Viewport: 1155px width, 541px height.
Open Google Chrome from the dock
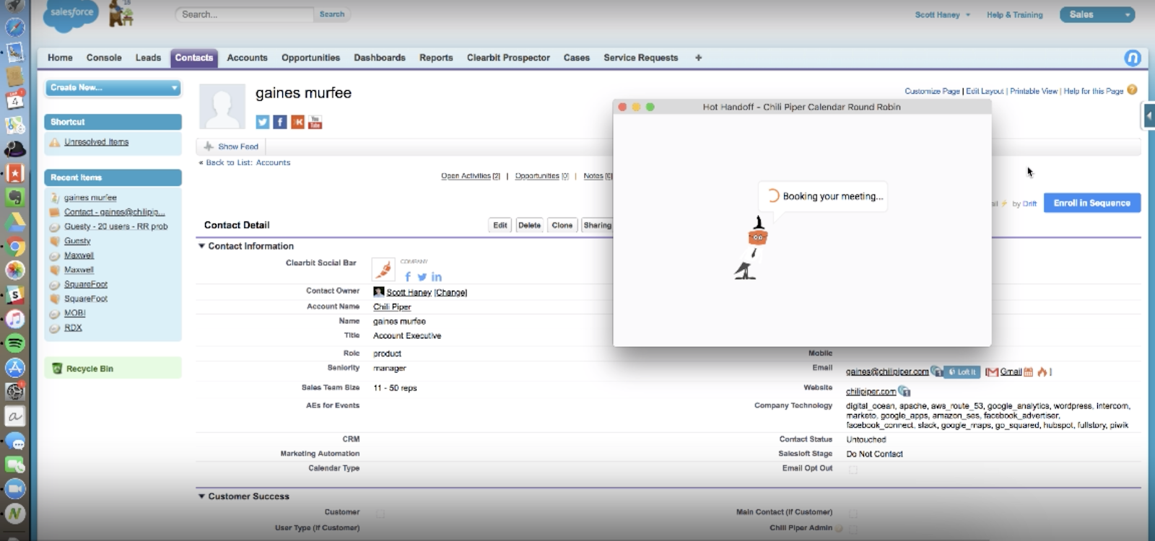click(15, 246)
